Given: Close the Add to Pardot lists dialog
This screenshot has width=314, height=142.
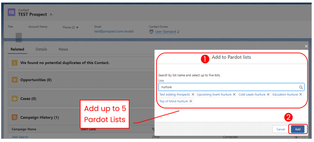Looking at the screenshot, I should [x=306, y=46].
